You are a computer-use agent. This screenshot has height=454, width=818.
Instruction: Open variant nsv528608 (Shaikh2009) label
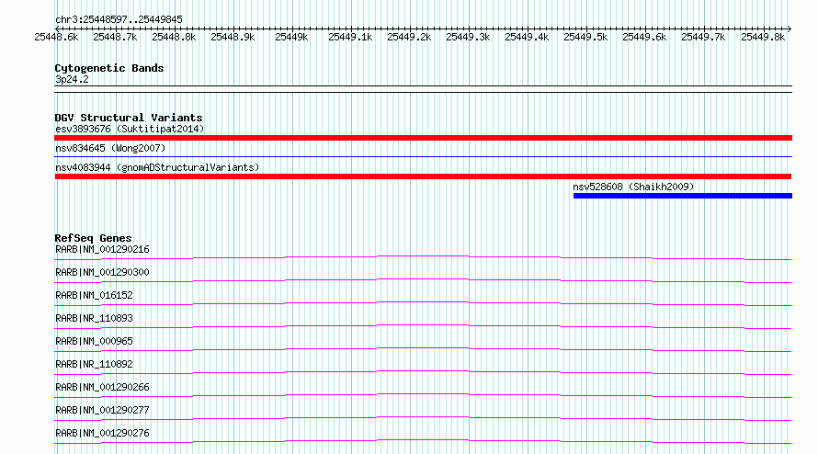(633, 187)
